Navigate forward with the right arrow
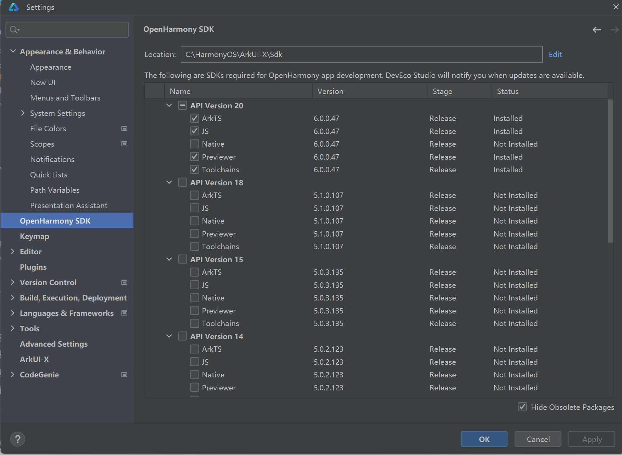Image resolution: width=622 pixels, height=455 pixels. (x=614, y=30)
